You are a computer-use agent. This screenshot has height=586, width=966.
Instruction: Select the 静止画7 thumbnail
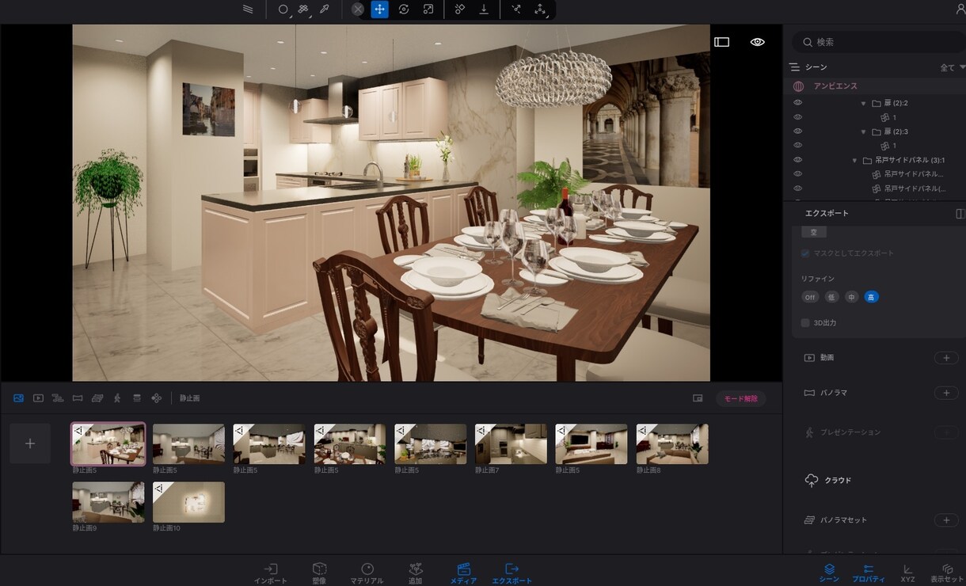511,443
